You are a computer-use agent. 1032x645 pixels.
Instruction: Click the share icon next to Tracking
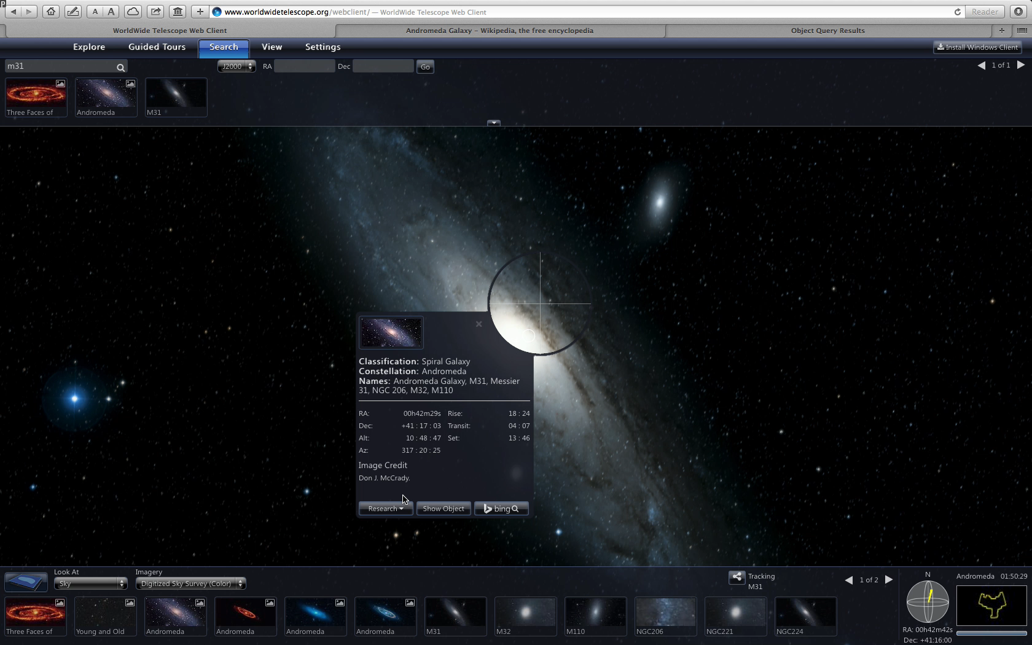click(x=737, y=577)
